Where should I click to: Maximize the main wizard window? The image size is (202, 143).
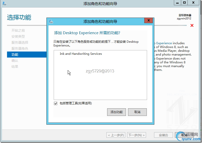tap(184, 3)
